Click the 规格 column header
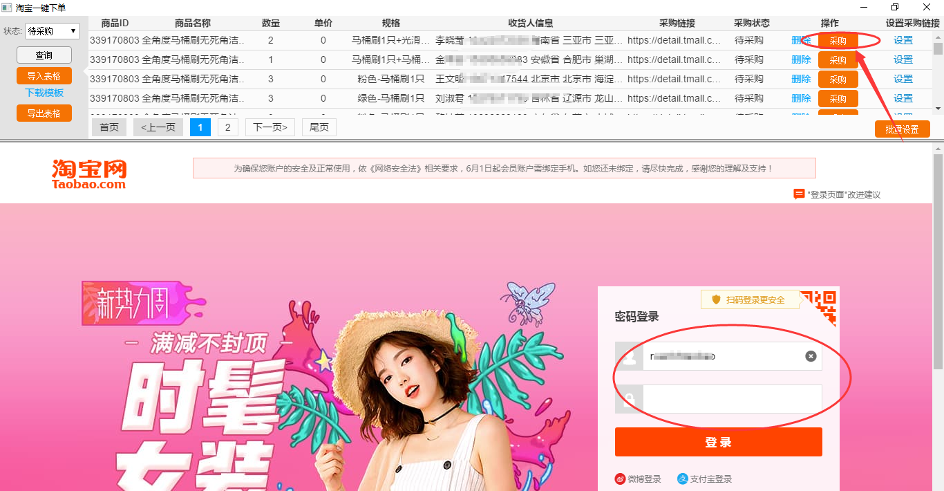 pyautogui.click(x=391, y=23)
